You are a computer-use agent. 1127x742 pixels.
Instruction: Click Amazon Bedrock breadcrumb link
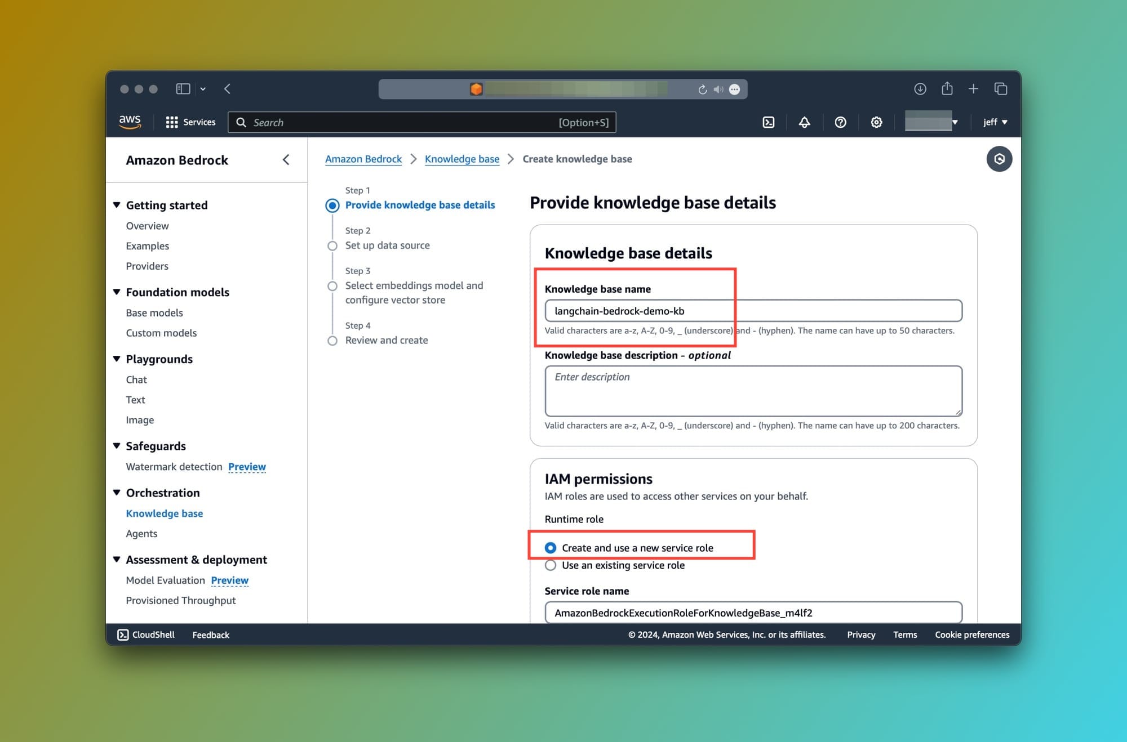[x=362, y=158]
